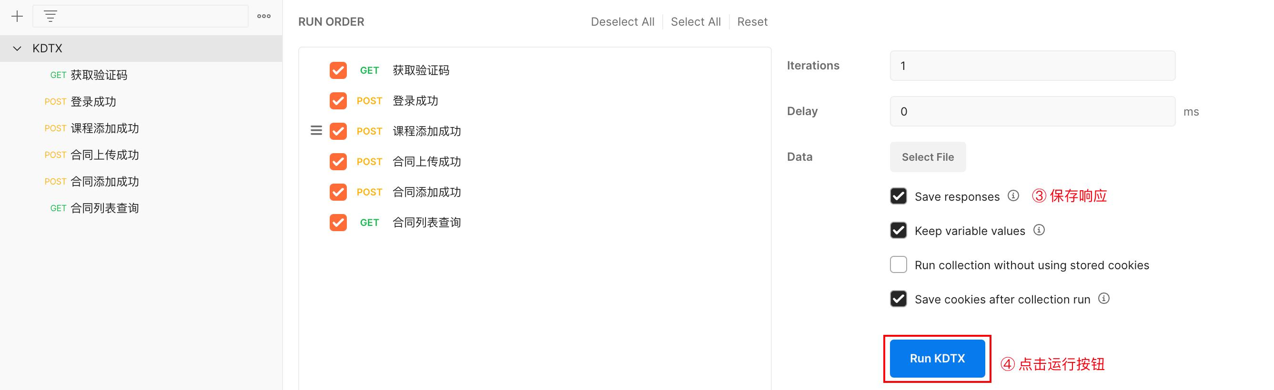Click drag handle beside 课程添加成功 request
The height and width of the screenshot is (390, 1274).
click(x=316, y=131)
